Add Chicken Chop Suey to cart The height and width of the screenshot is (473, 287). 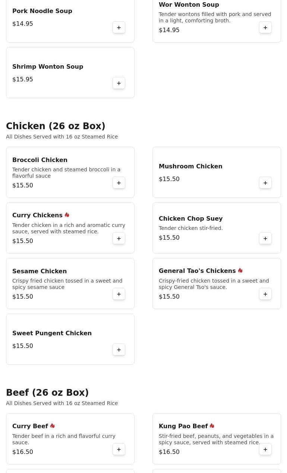coord(265,239)
